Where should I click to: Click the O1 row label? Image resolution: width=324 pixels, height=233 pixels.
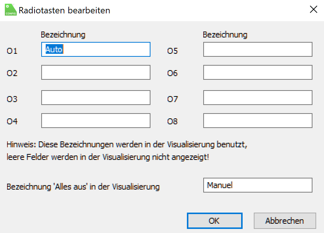pyautogui.click(x=12, y=51)
